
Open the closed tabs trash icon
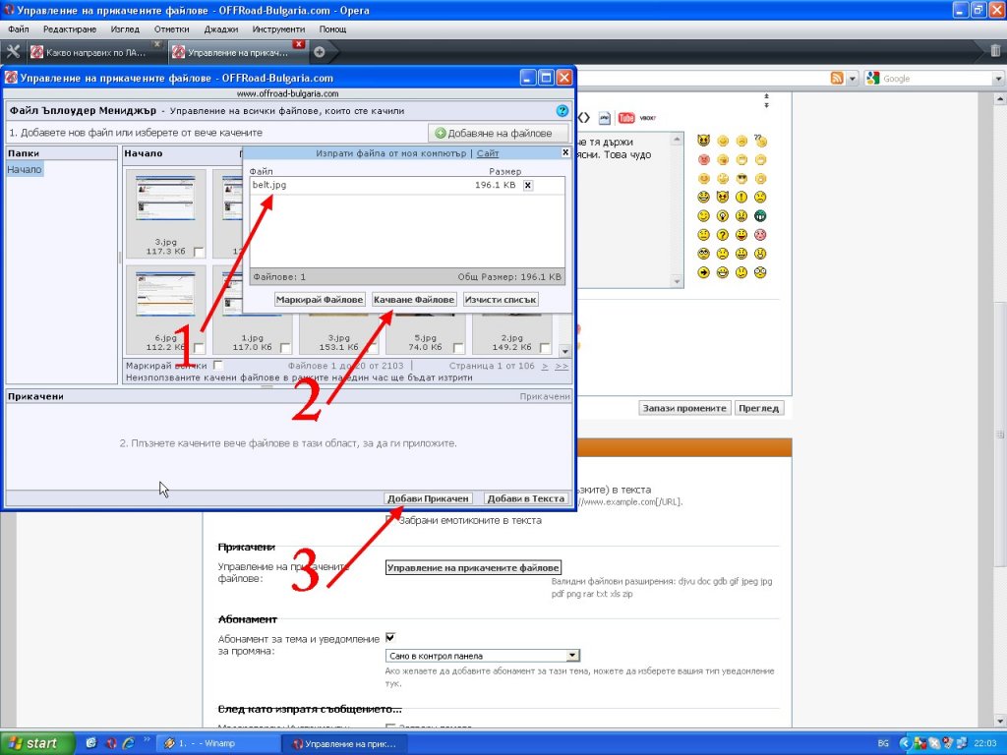click(x=995, y=51)
